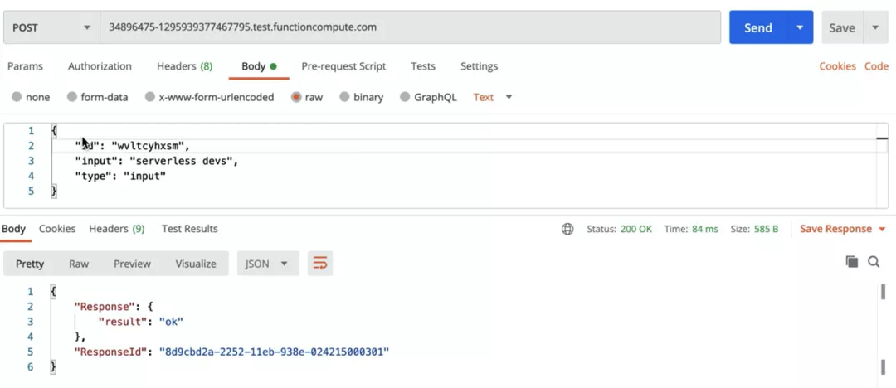Open the Cookies link at right

(837, 66)
